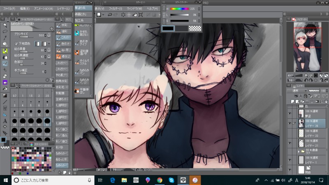Viewport: 329px width, 185px height.
Task: Adjust 手ブレ補正 value stepper
Action: tap(45, 72)
